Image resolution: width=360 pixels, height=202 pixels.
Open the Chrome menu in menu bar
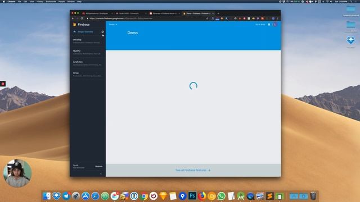pos(11,2)
